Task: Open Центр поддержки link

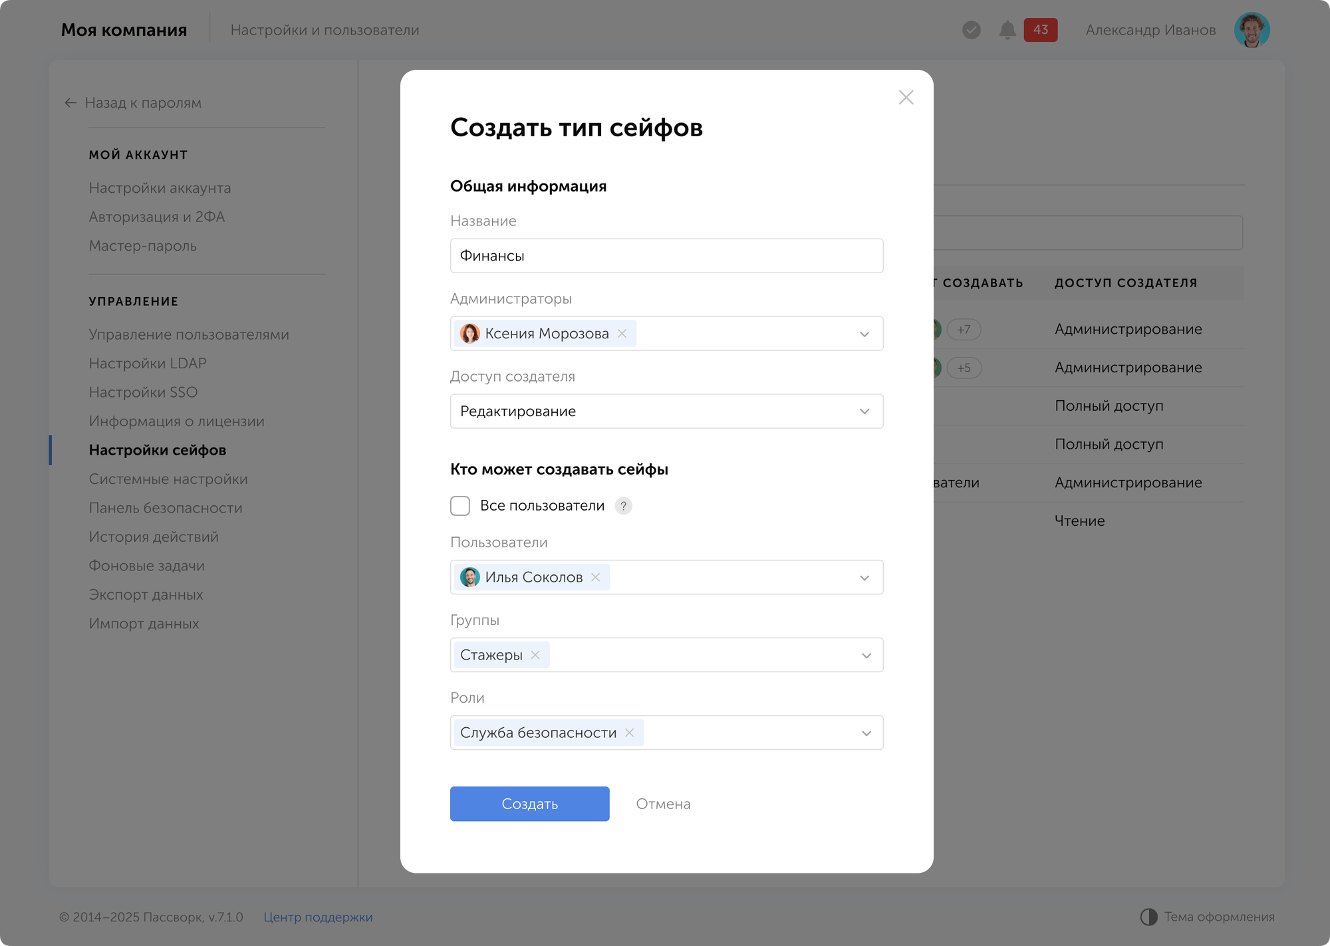Action: (x=318, y=917)
